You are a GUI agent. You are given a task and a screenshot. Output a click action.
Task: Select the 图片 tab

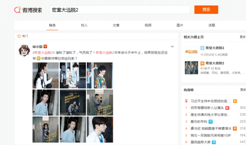pos(180,25)
